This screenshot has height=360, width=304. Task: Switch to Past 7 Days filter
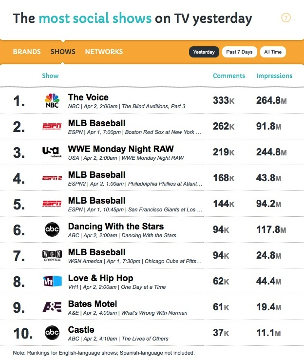coord(239,52)
